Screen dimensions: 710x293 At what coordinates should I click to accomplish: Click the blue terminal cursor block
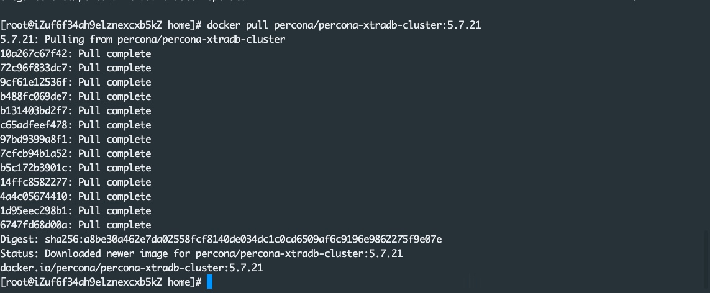pos(209,282)
